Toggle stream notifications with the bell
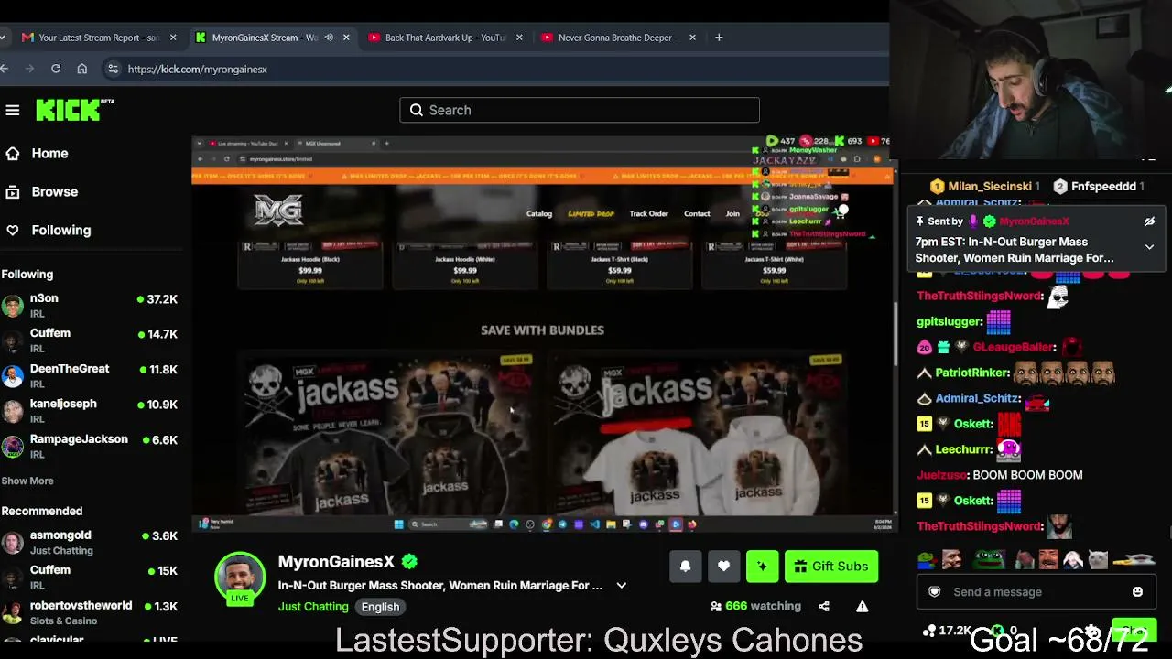The width and height of the screenshot is (1172, 659). pos(685,567)
